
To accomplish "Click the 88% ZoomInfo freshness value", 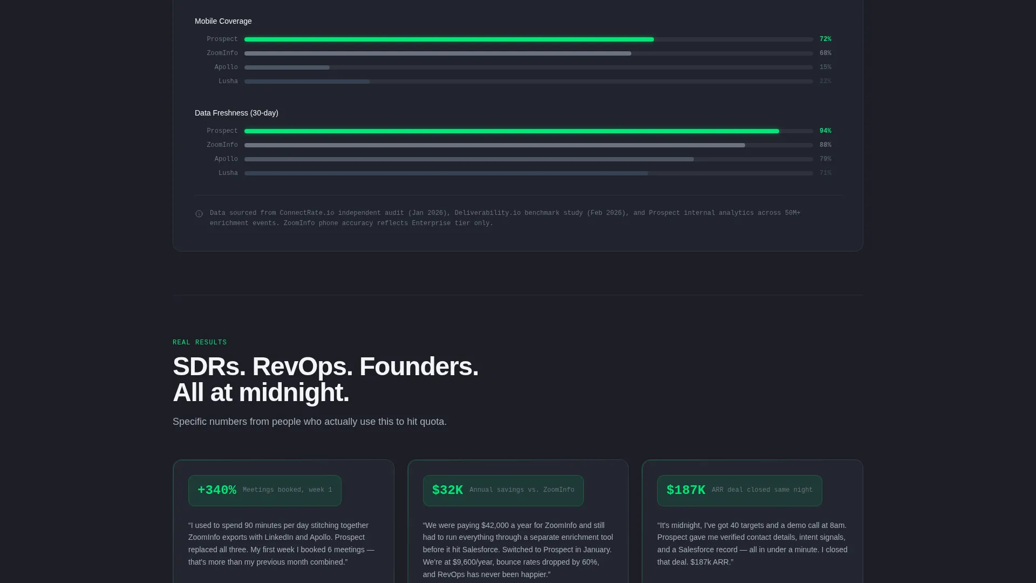I will [825, 145].
